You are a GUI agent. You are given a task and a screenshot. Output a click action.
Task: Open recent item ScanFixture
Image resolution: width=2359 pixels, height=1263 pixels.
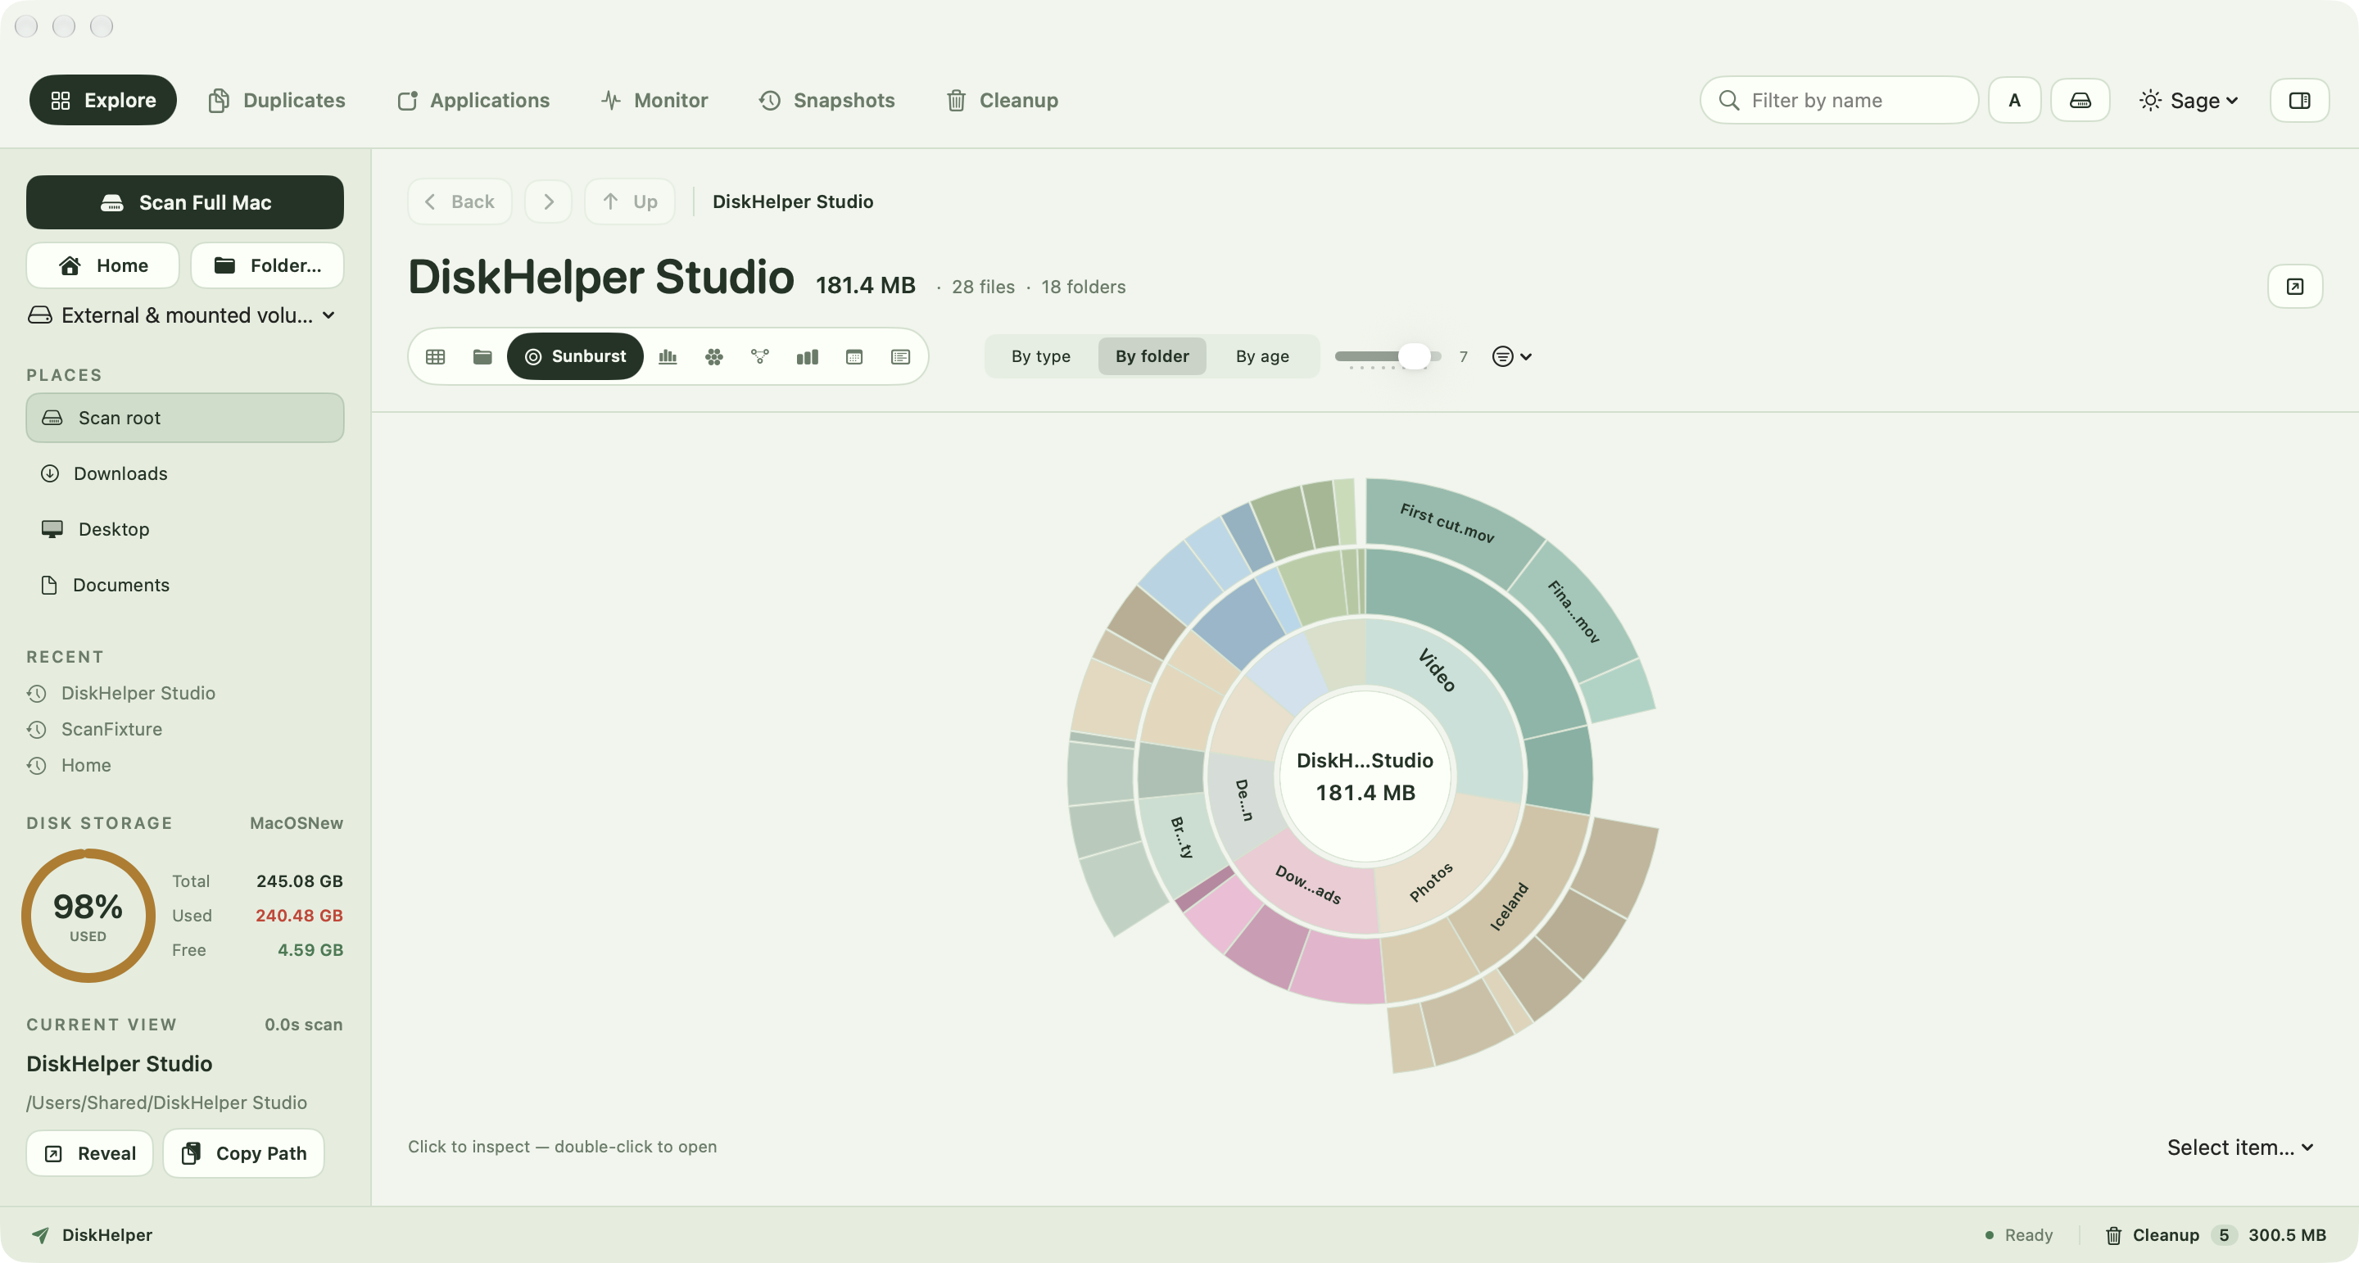111,729
